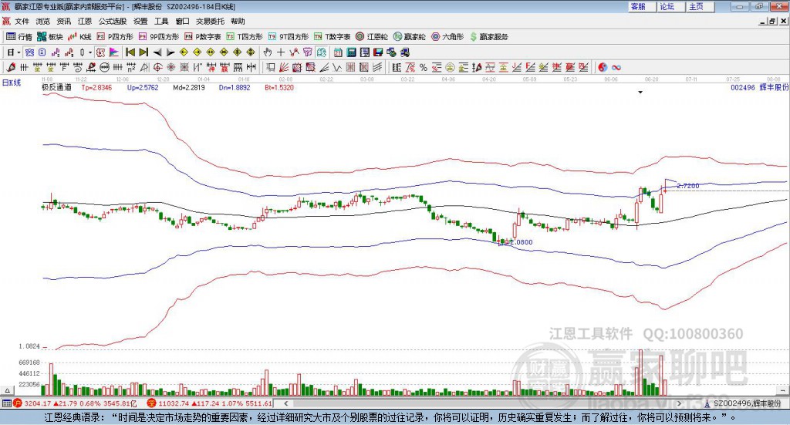Screen dimensions: 790x425
Task: Open the T数字表 time table
Action: coord(332,37)
